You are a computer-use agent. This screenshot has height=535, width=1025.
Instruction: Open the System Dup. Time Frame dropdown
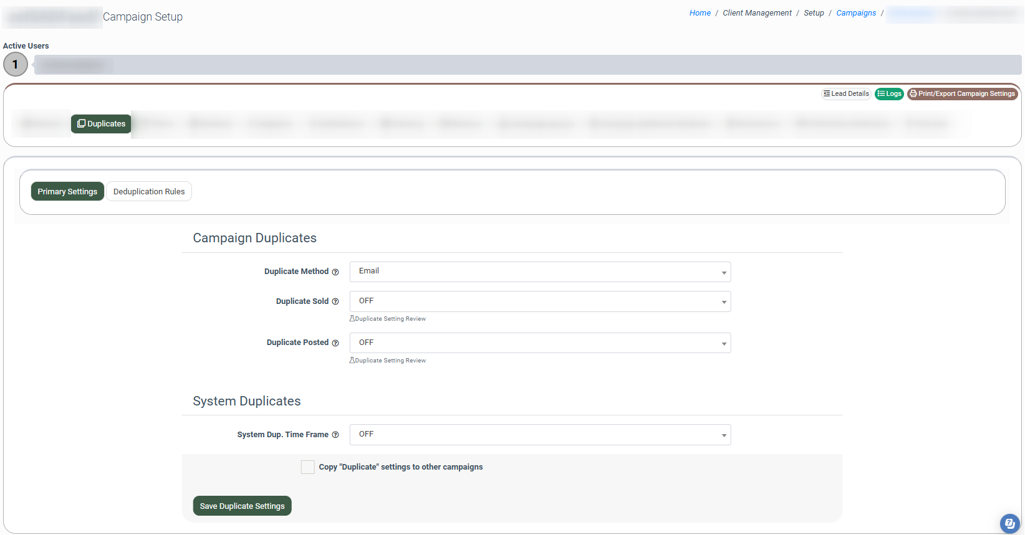[x=540, y=435]
